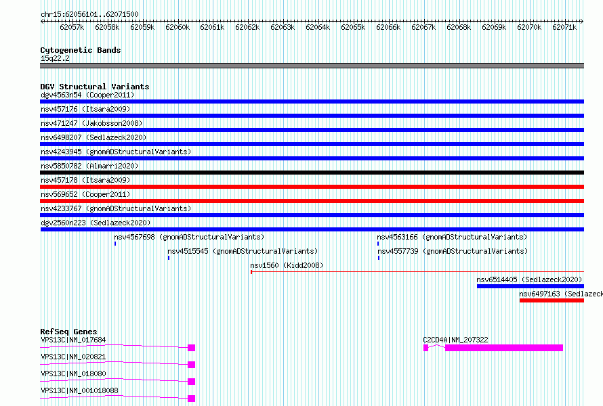Screen dimensions: 603x406
Task: Select the small blue marker under nsv4567698
Action: 115,244
